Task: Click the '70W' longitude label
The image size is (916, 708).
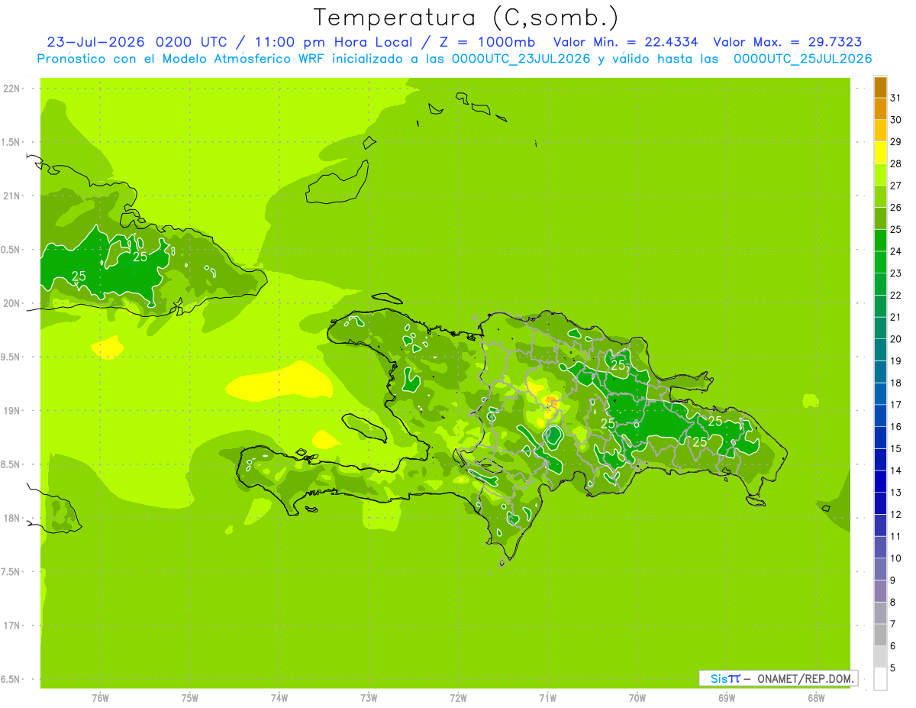Action: 637,698
